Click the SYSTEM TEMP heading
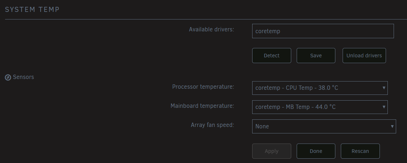407x163 pixels. coord(32,10)
